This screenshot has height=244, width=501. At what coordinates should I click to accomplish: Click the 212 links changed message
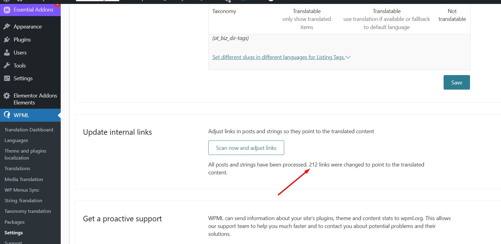(316, 169)
